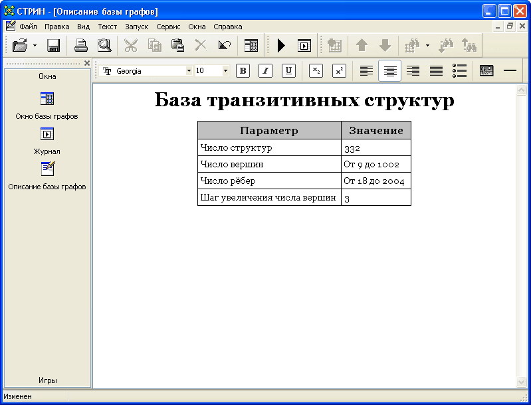Click scrollbar down arrow in document
This screenshot has height=405, width=531.
click(x=521, y=382)
